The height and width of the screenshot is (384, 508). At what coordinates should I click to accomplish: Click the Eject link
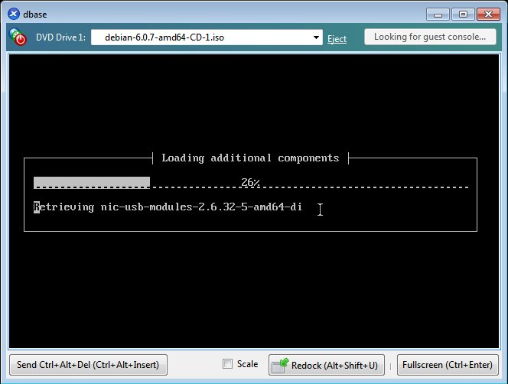point(337,39)
